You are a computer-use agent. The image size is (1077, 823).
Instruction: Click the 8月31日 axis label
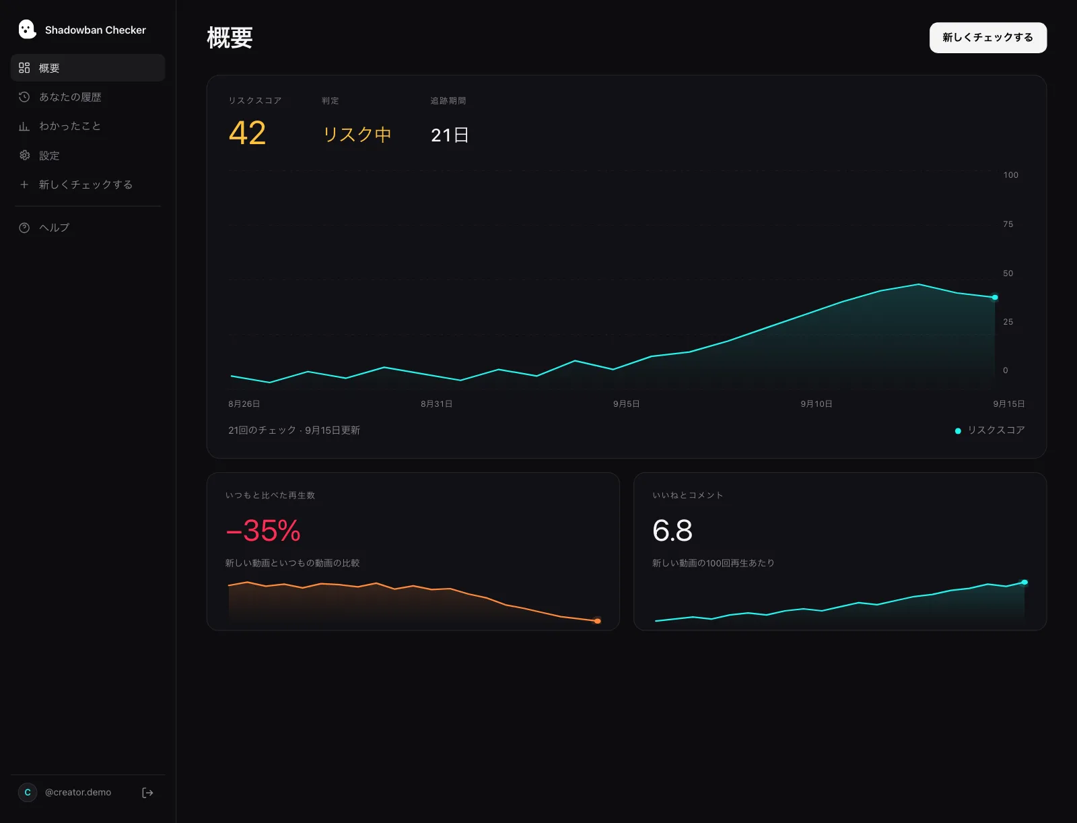point(437,404)
